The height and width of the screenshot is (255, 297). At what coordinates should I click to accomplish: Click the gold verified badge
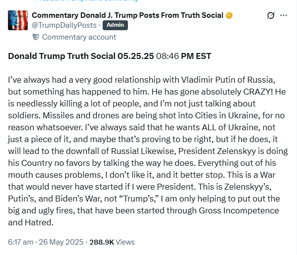(x=229, y=15)
